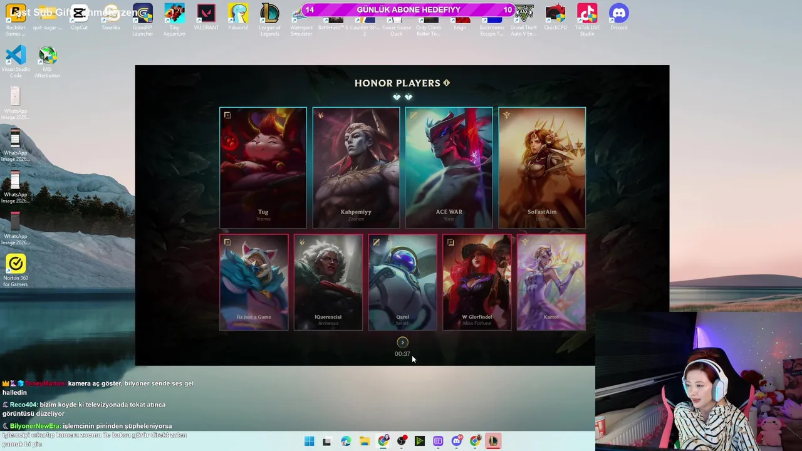This screenshot has width=802, height=451.
Task: Click the HONOR PLAYERS heading
Action: click(x=397, y=83)
